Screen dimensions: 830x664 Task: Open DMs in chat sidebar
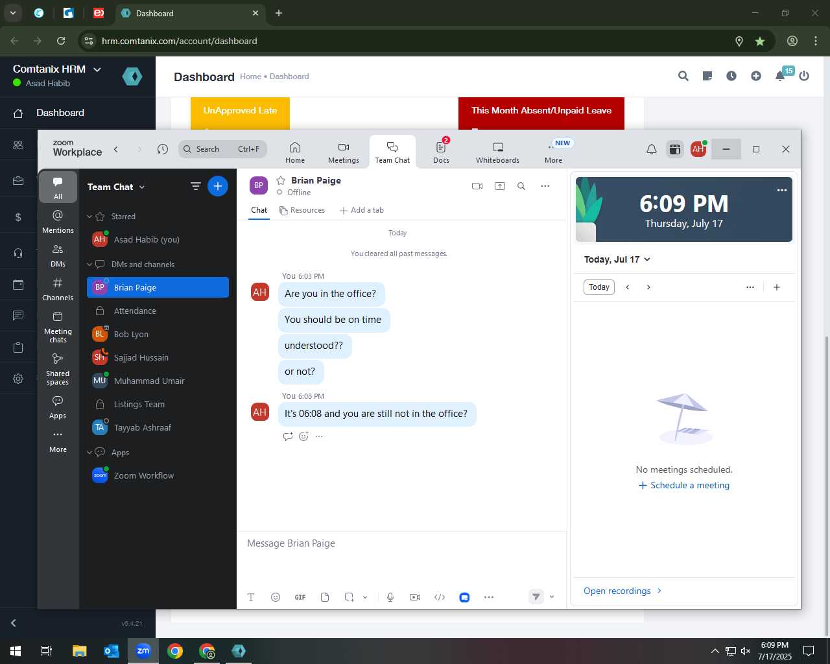tap(58, 255)
